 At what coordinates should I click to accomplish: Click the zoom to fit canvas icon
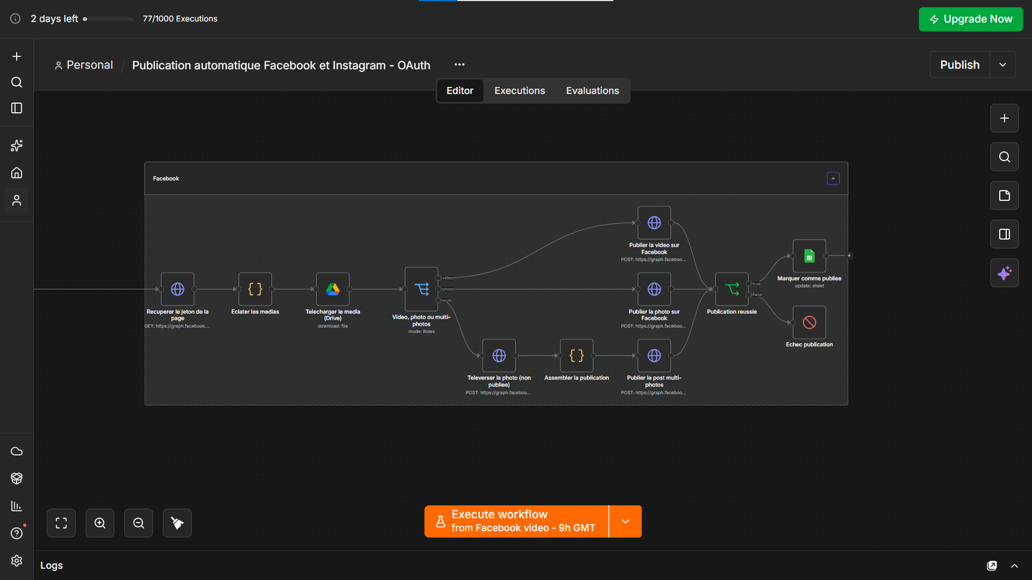click(x=61, y=523)
